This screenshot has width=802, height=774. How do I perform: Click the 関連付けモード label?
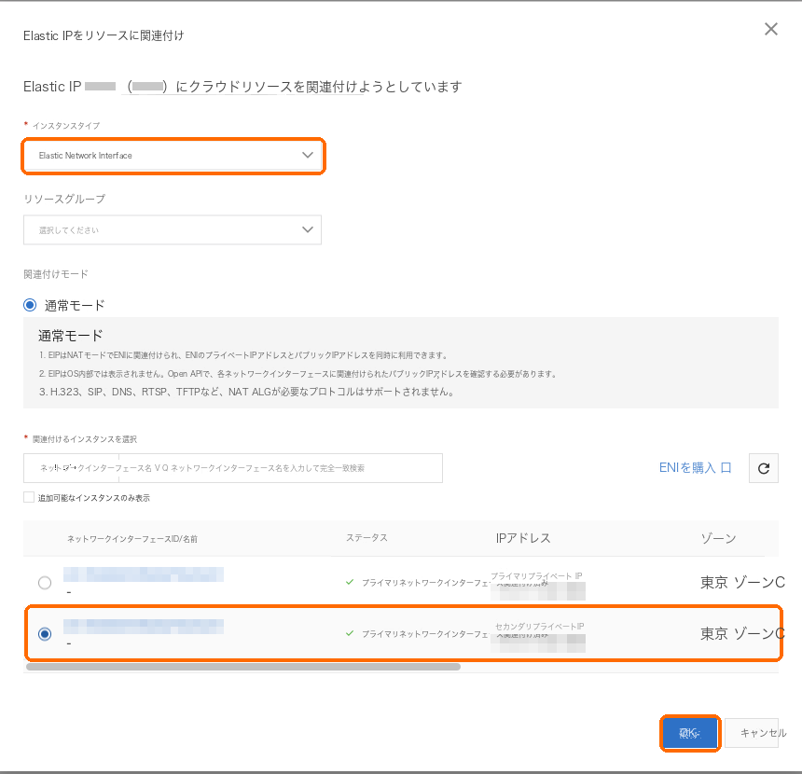(56, 274)
